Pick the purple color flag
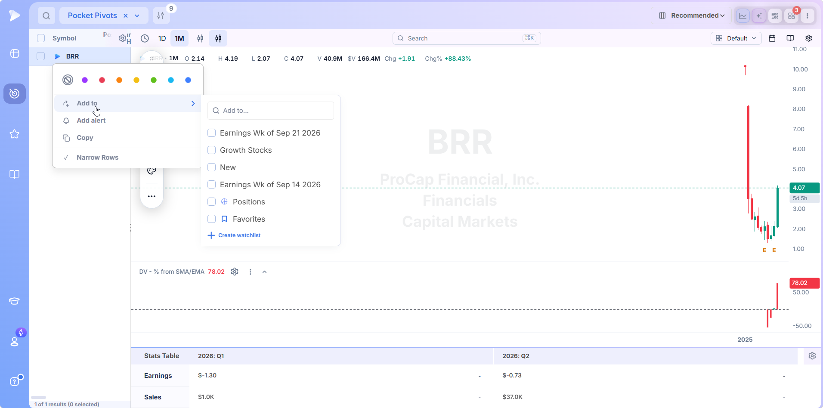 (85, 80)
